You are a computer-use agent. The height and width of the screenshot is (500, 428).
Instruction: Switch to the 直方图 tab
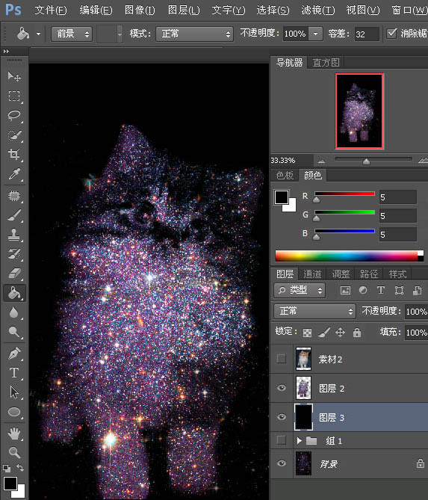click(326, 63)
